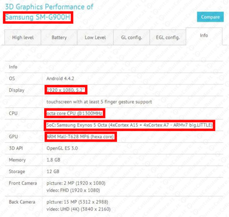Click the touchscreen 5 finger gesture support text
229x217 pixels.
tap(99, 102)
